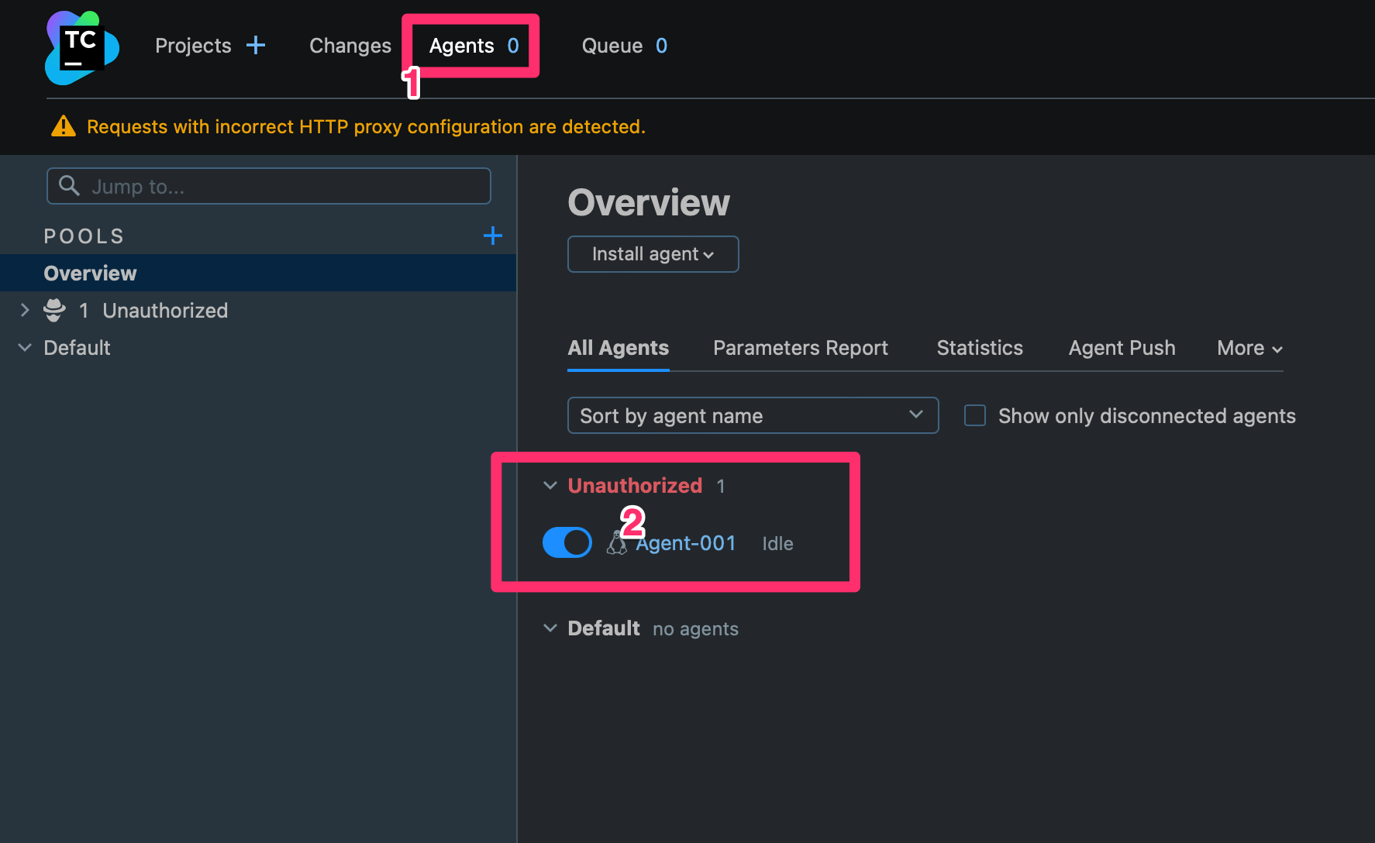Screen dimensions: 1375x843
Task: Collapse the Default agents section chevron
Action: click(x=550, y=628)
